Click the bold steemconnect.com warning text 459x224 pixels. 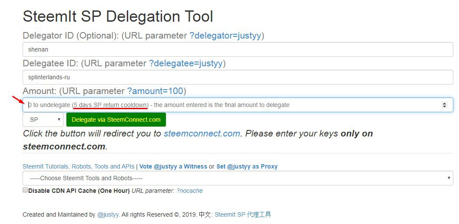point(64,146)
